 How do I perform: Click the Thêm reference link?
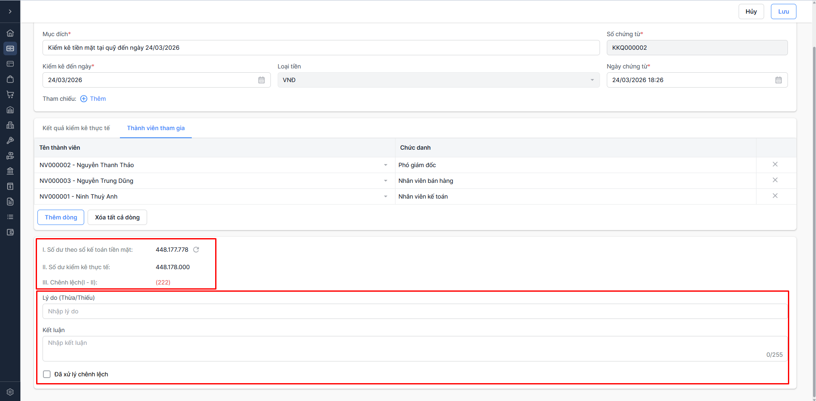(98, 99)
